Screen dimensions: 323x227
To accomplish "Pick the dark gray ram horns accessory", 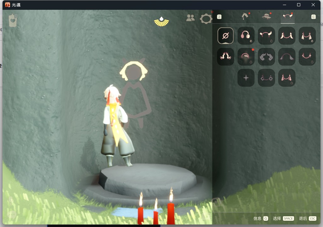I will (266, 57).
